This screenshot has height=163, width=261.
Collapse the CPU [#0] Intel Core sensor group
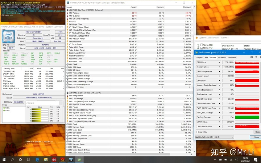point(67,10)
